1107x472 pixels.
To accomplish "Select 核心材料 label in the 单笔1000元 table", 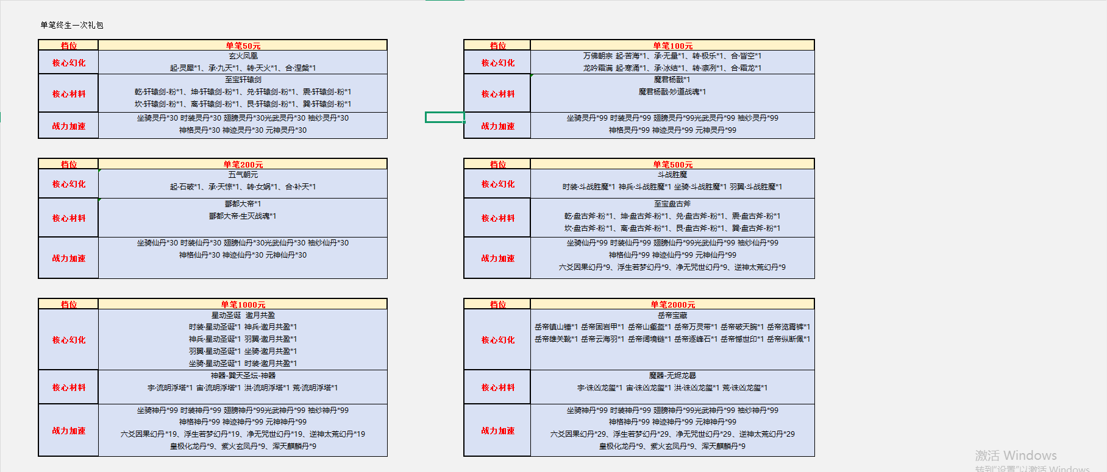I will (x=68, y=387).
